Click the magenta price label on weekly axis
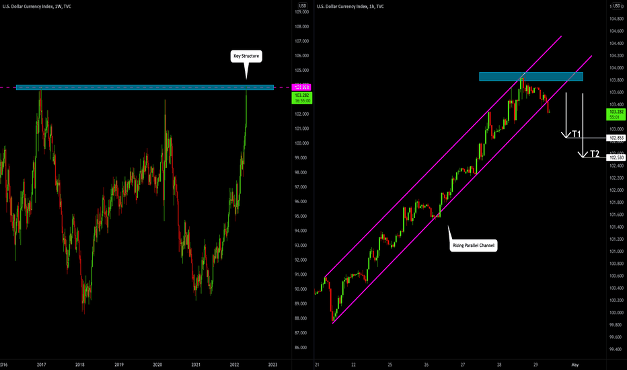 point(301,87)
